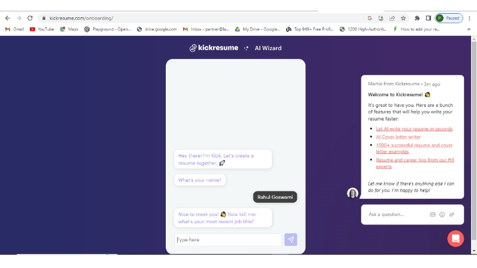Open the YouTube bookmark

(x=42, y=29)
